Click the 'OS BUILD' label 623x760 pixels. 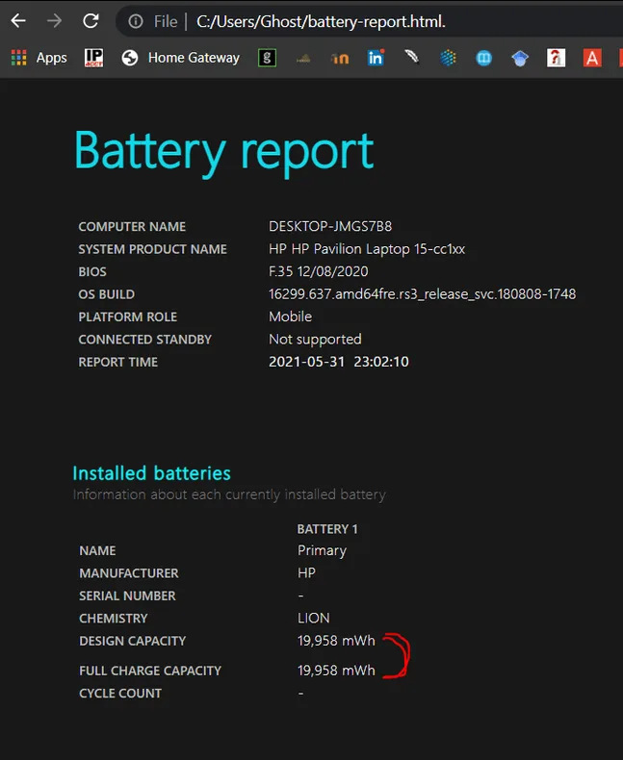point(106,294)
